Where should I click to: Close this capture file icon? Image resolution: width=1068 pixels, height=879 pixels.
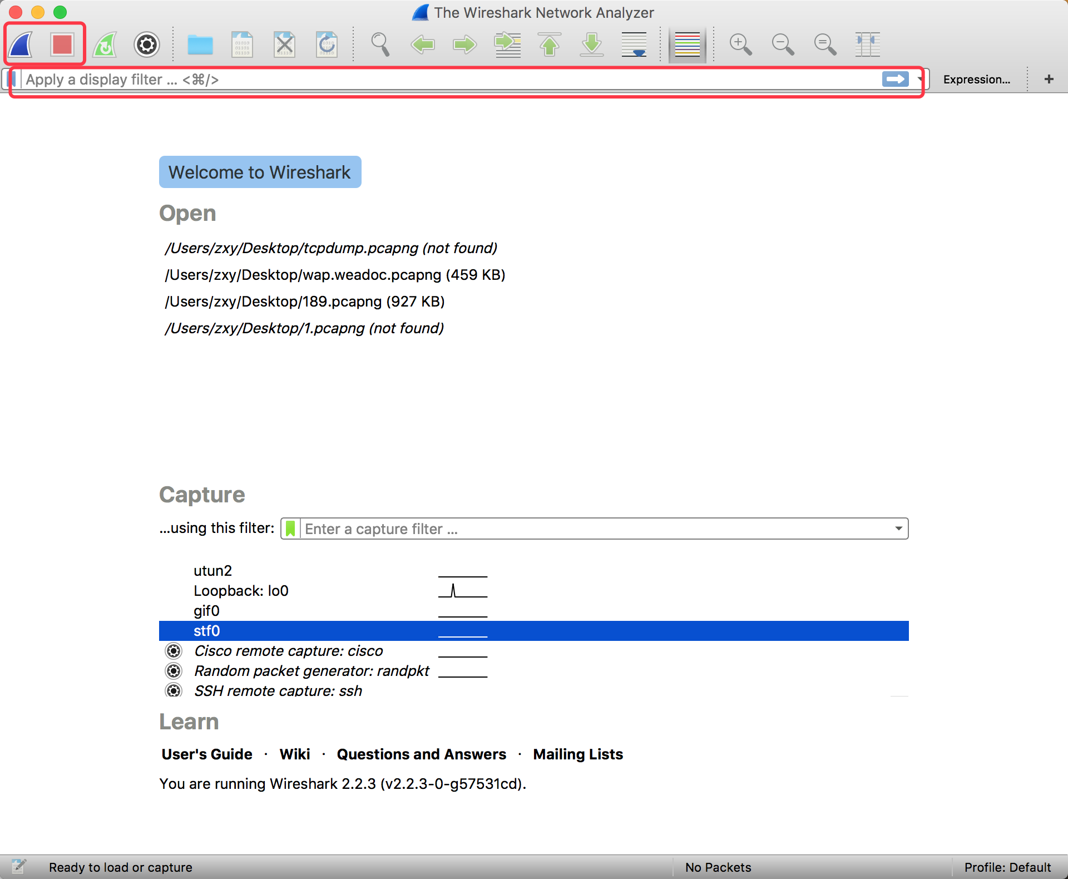pyautogui.click(x=284, y=45)
